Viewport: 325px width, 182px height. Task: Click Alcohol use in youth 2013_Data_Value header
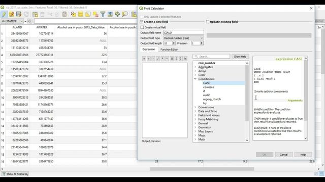click(x=81, y=27)
